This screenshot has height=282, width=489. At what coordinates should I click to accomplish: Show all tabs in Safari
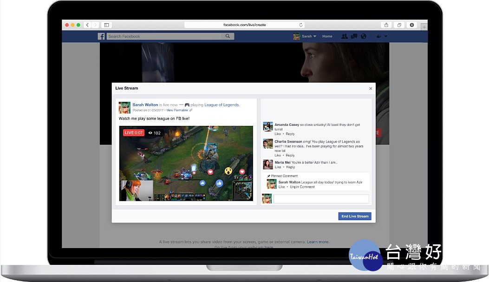(399, 25)
